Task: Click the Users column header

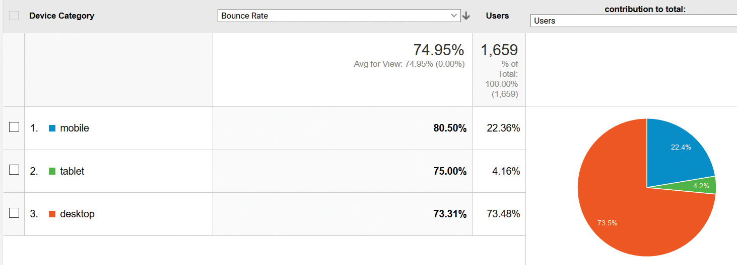Action: [497, 16]
